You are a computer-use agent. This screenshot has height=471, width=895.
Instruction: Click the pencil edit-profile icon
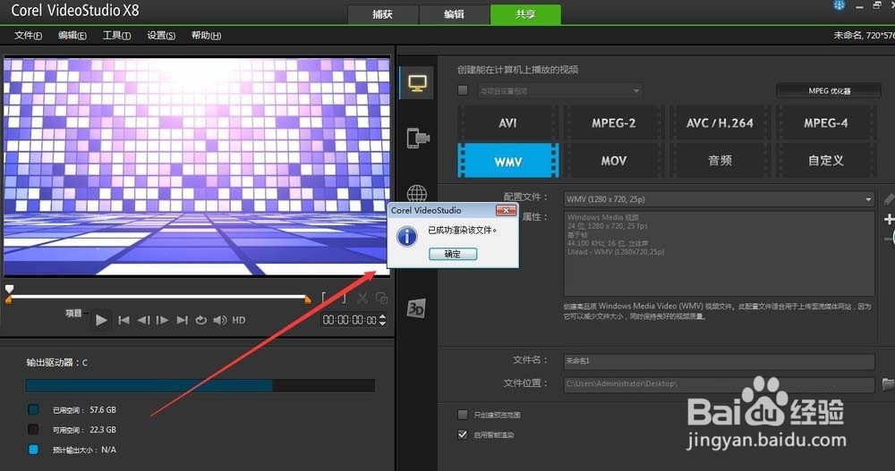pos(889,198)
